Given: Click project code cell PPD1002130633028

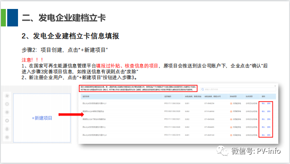Looking at the screenshot, I should coord(172,112).
